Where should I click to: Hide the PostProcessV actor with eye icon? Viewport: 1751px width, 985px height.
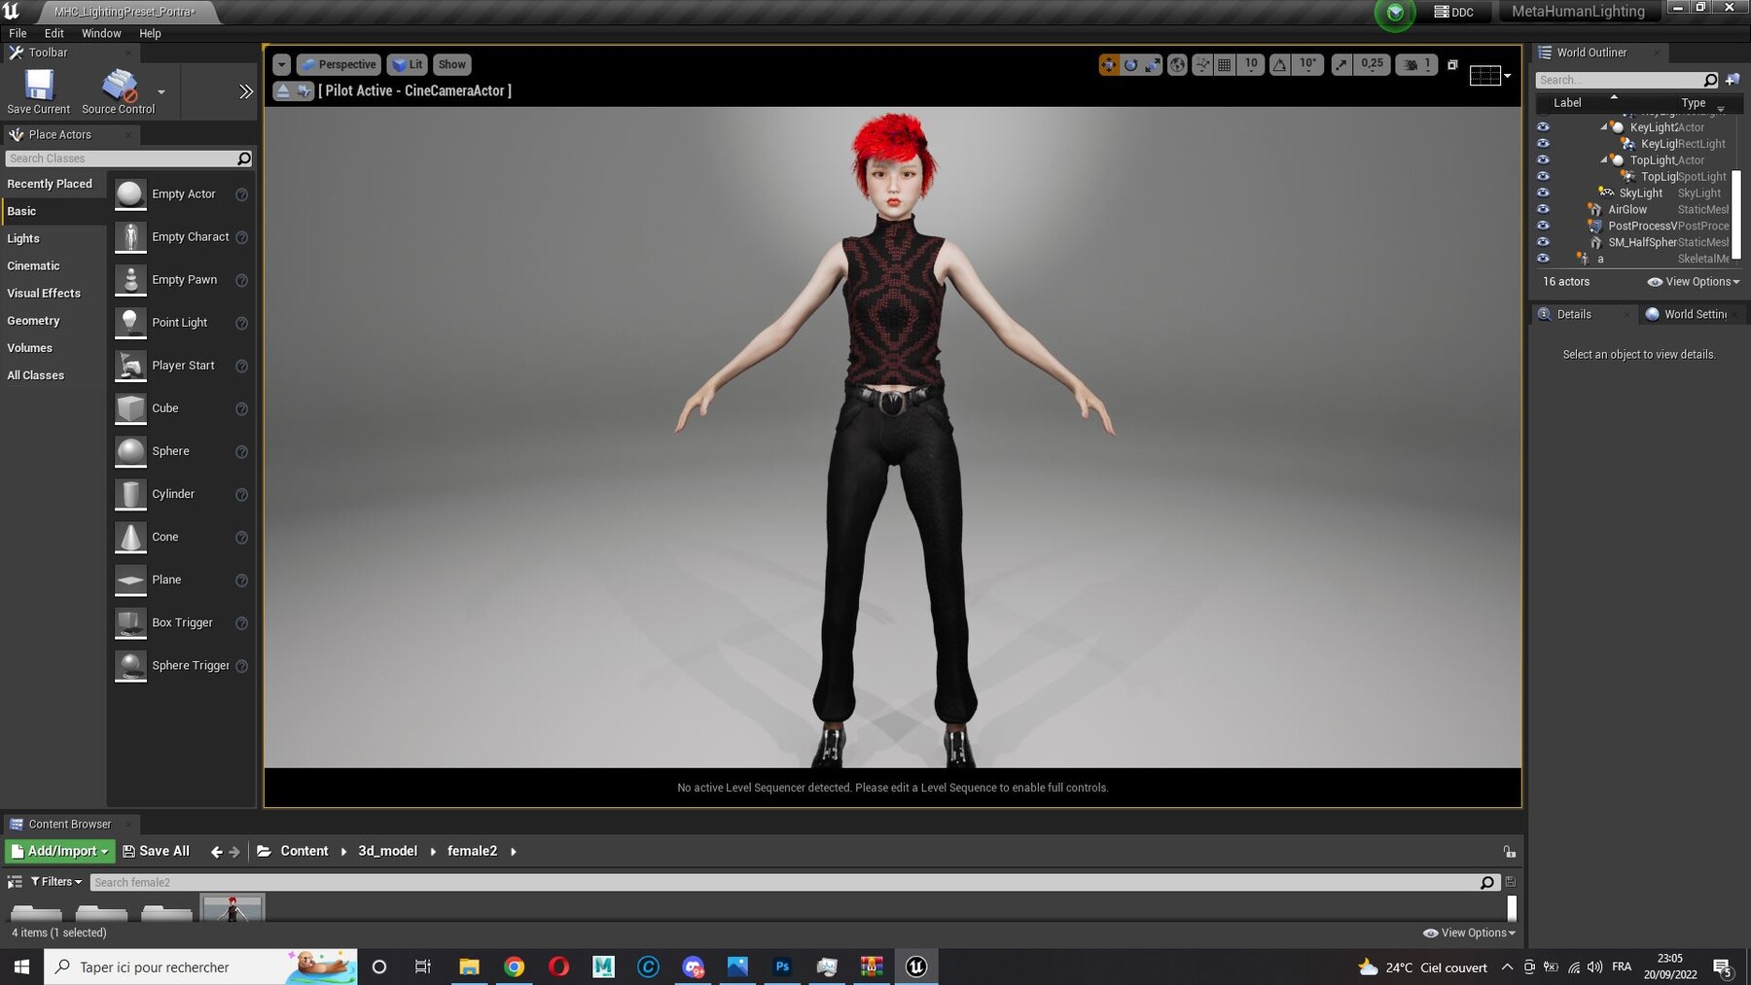coord(1543,226)
